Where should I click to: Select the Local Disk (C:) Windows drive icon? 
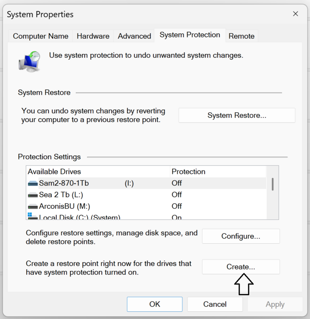click(x=33, y=217)
